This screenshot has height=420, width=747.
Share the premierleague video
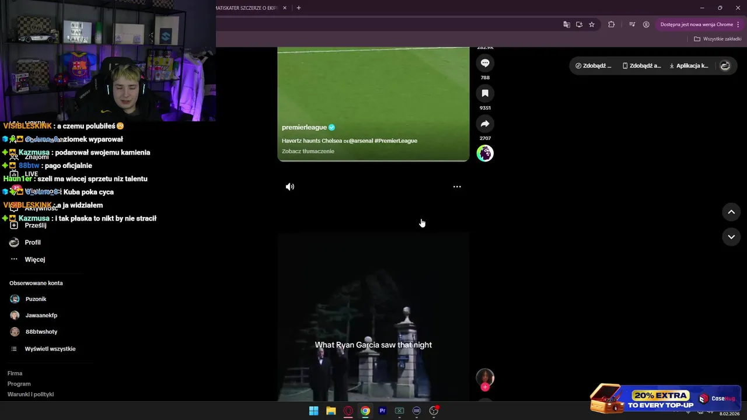[x=485, y=124]
